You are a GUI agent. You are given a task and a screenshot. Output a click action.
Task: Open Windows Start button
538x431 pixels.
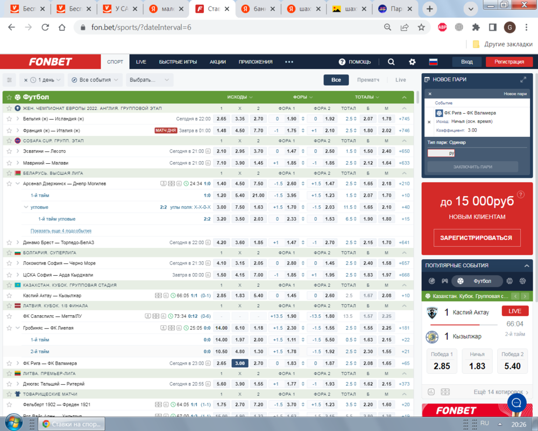(14, 422)
